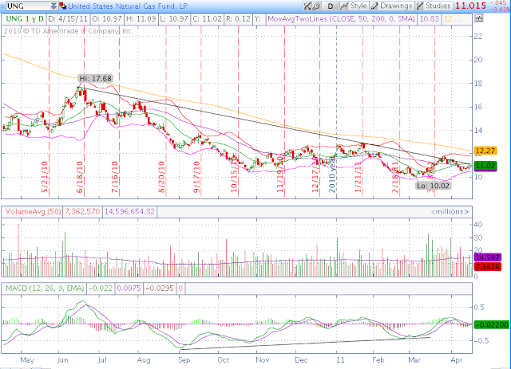
Task: Click the 9/17/10 expiration marker
Action: [196, 177]
